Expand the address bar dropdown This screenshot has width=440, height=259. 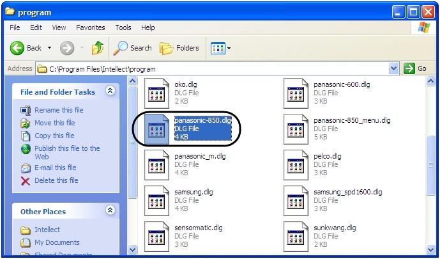point(393,68)
